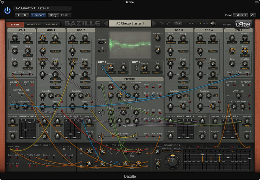Image resolution: width=260 pixels, height=180 pixels.
Task: Click the LFO 1 Wave knob
Action: 15,51
